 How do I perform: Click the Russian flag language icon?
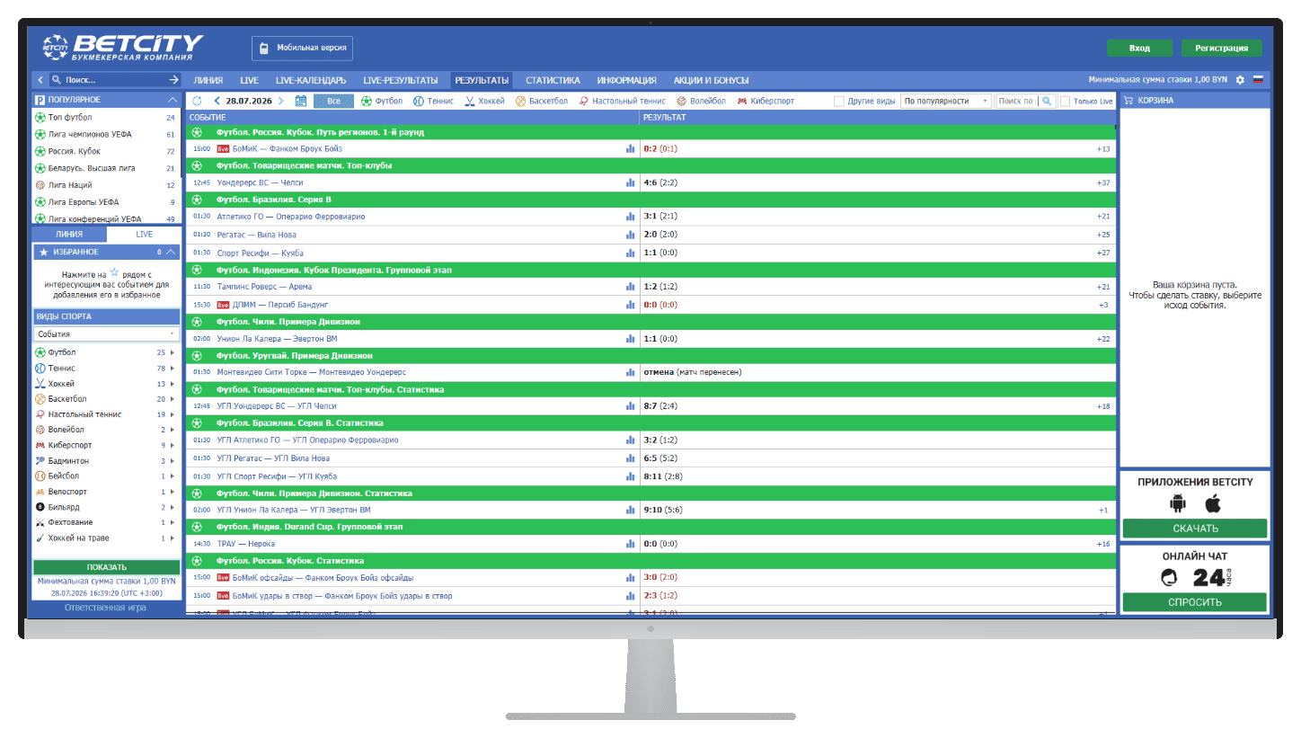(1258, 80)
